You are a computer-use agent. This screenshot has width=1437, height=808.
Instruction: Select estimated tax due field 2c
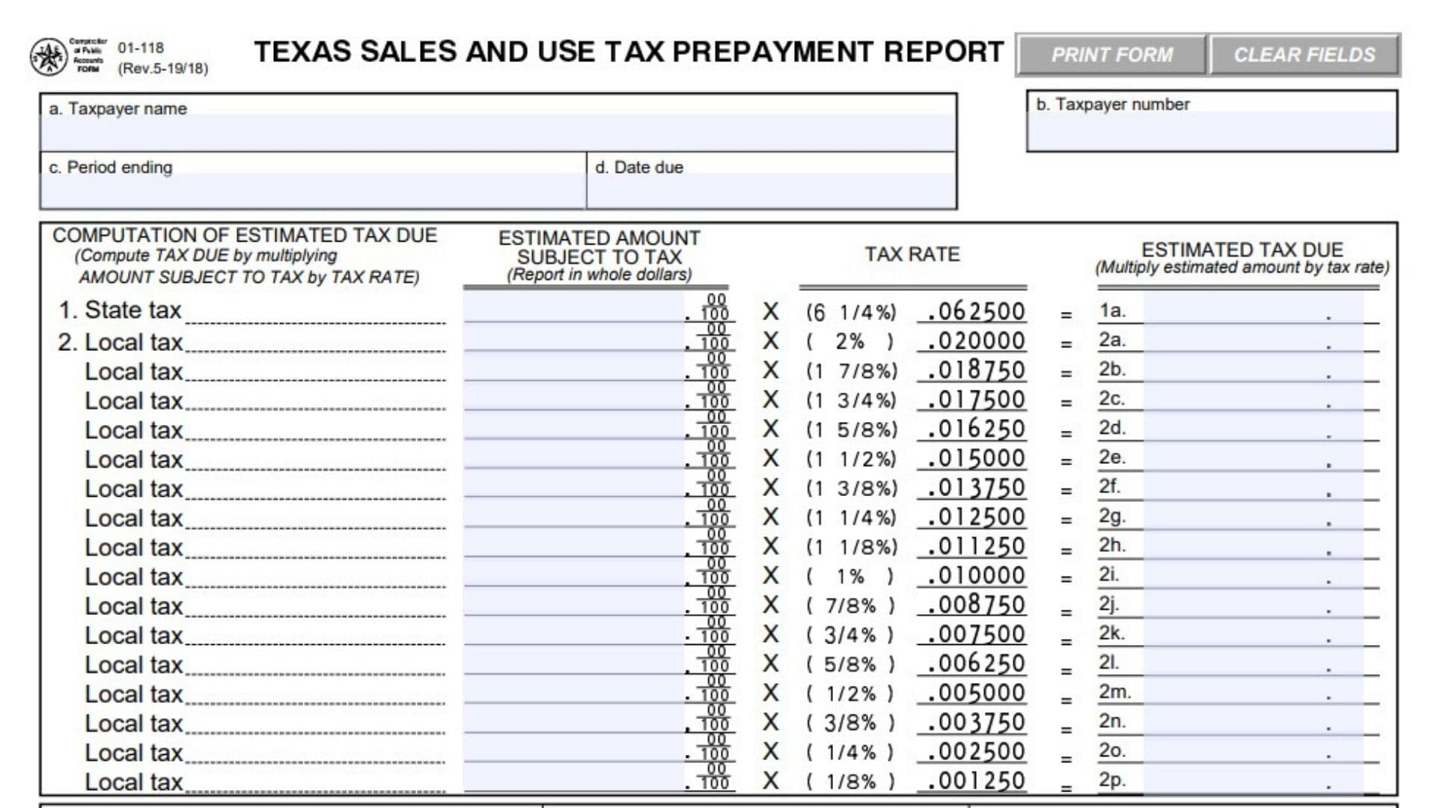pos(1254,396)
